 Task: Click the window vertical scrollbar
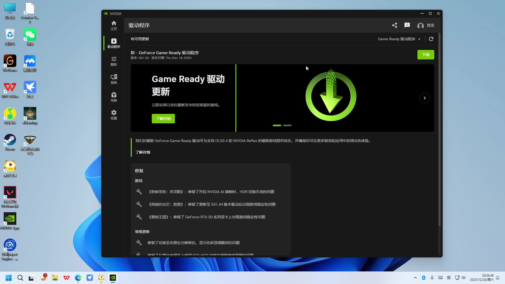coord(439,129)
